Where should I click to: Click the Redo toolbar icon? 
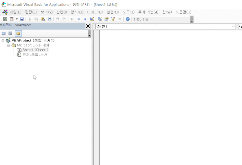coord(64,19)
